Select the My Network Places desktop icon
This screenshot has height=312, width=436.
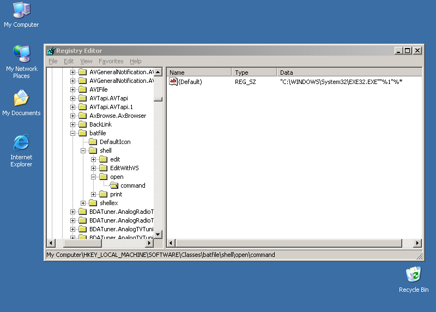click(x=21, y=62)
